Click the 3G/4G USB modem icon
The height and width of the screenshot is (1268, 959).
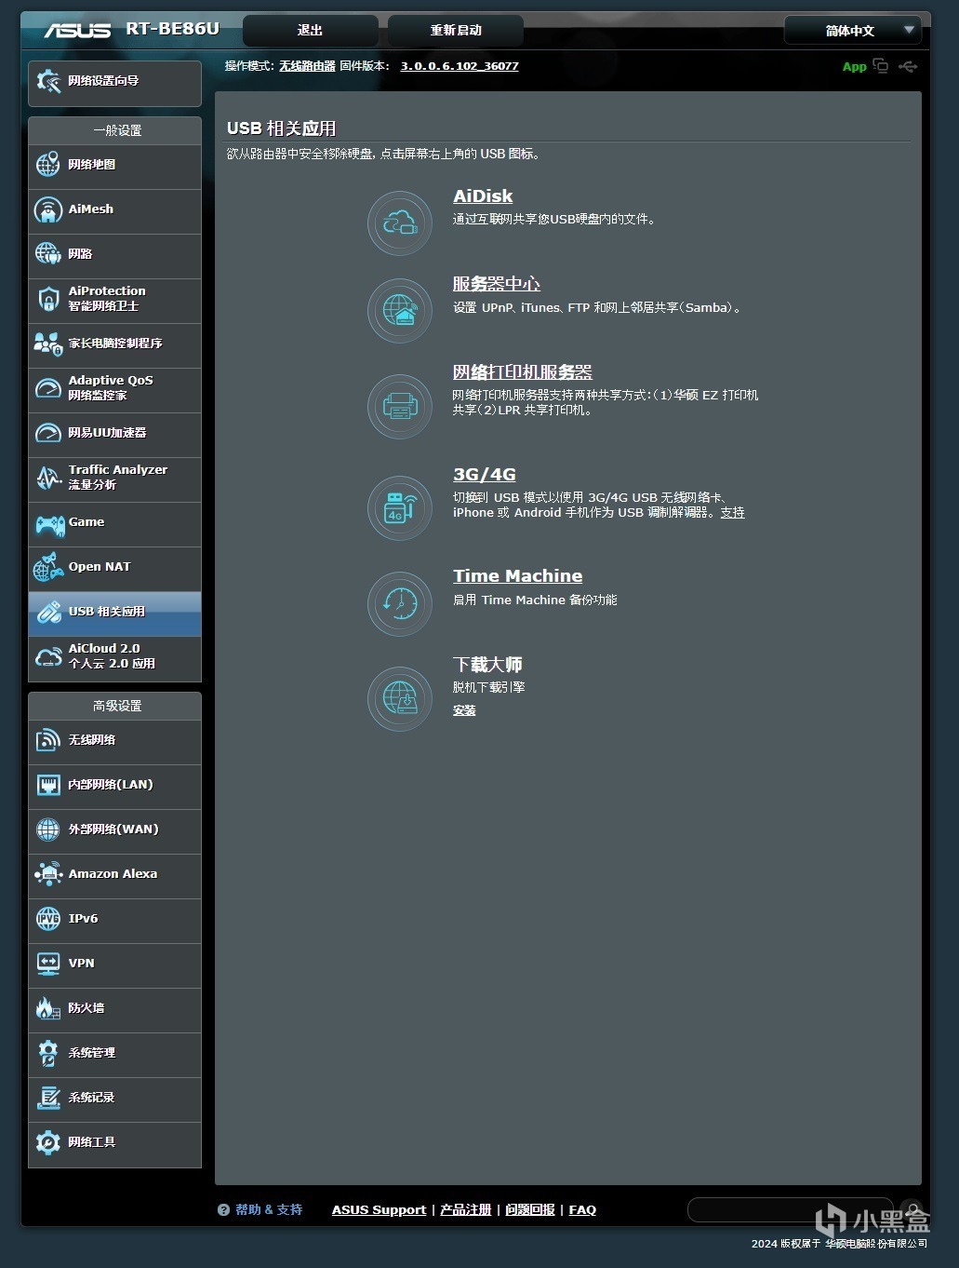[x=400, y=508]
